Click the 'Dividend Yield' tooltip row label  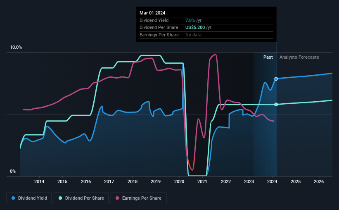[154, 20]
